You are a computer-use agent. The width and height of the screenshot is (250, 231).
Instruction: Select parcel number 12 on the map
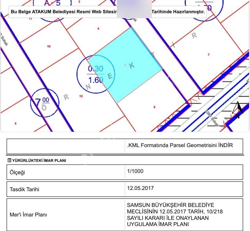point(81,96)
